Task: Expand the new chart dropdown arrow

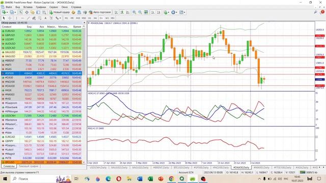Action: click(x=7, y=12)
